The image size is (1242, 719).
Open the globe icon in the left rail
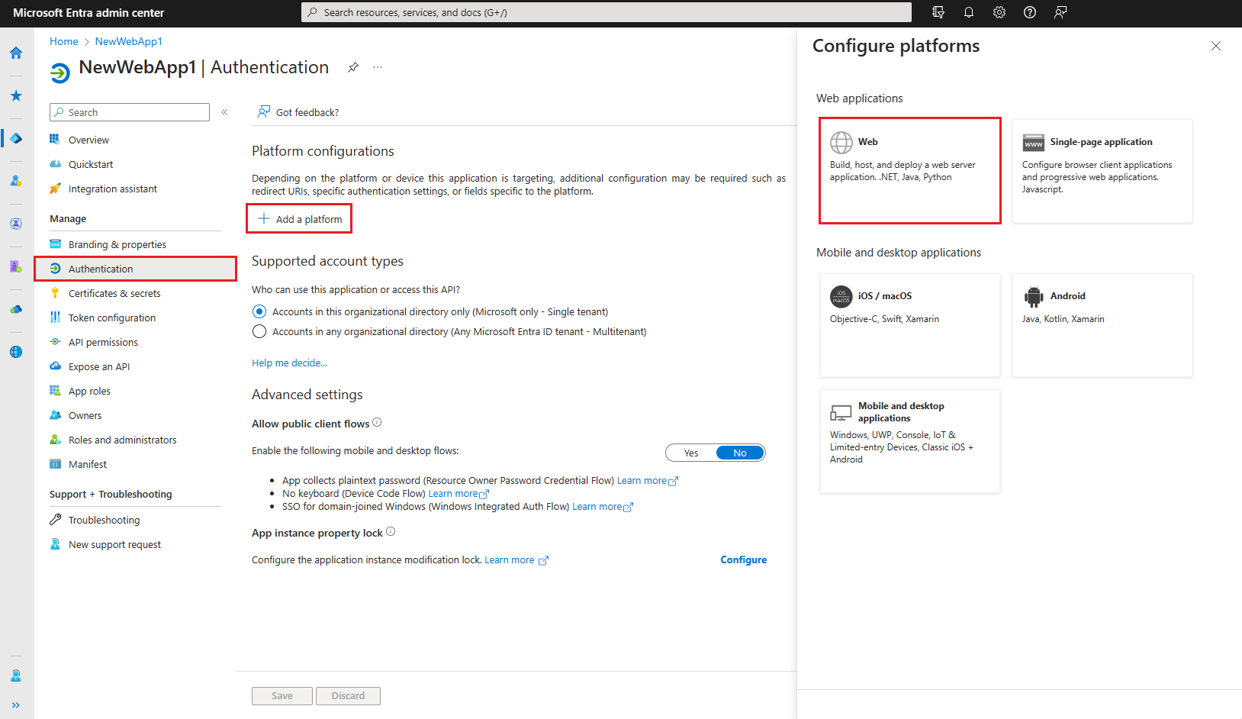click(16, 352)
